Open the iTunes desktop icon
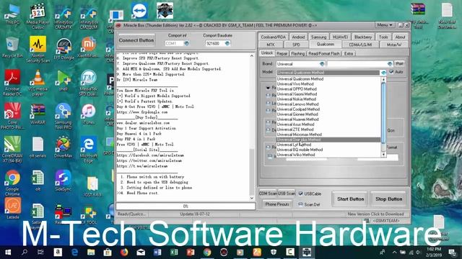Viewport: 462px width, 259px height. pos(88,114)
